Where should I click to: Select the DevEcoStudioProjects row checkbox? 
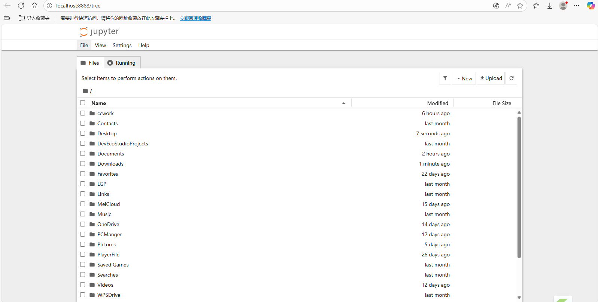pyautogui.click(x=83, y=144)
